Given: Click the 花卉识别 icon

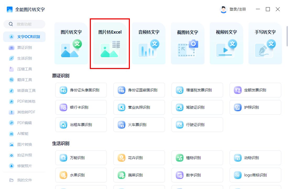Looking at the screenshot, I should click(x=121, y=158).
